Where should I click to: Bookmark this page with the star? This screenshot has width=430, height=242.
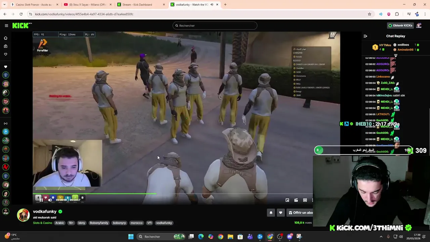(370, 14)
